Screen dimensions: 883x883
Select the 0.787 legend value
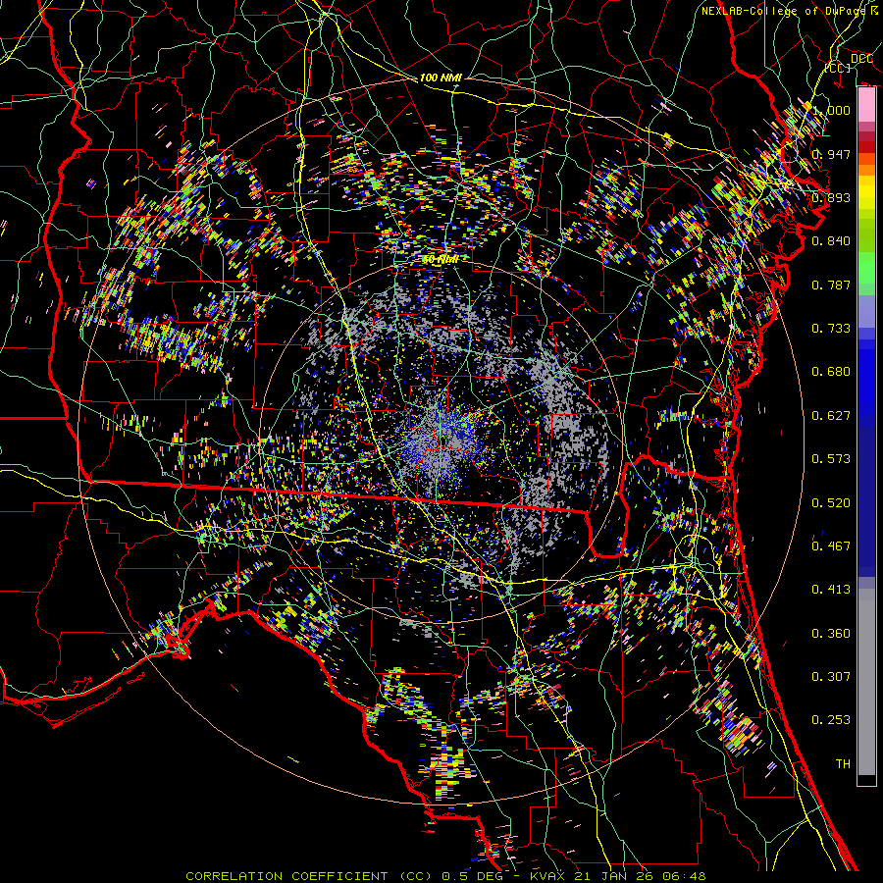(831, 285)
